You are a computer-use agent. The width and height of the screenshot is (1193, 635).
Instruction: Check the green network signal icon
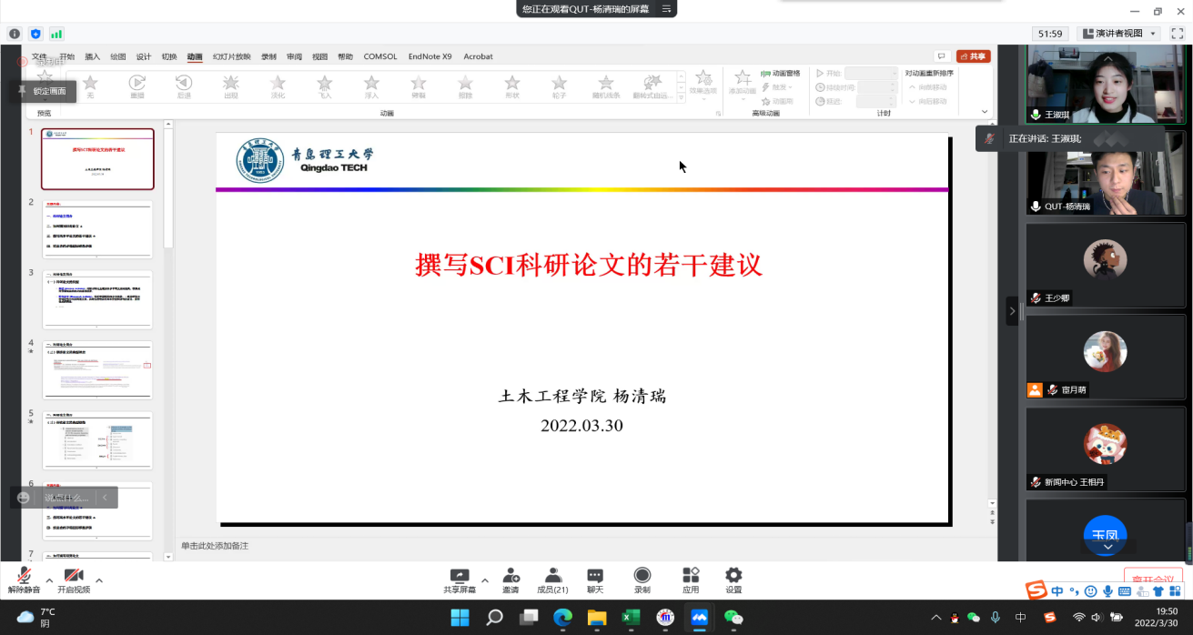point(56,34)
